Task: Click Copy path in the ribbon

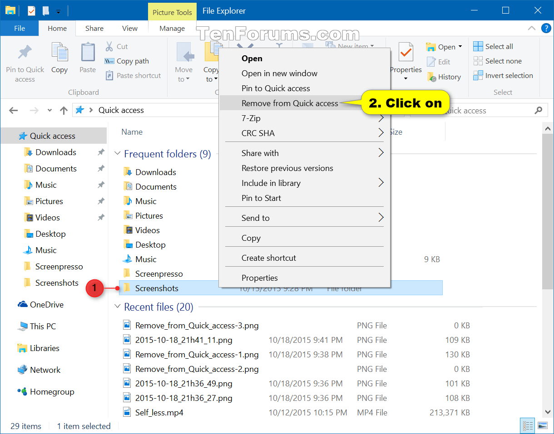Action: [127, 61]
